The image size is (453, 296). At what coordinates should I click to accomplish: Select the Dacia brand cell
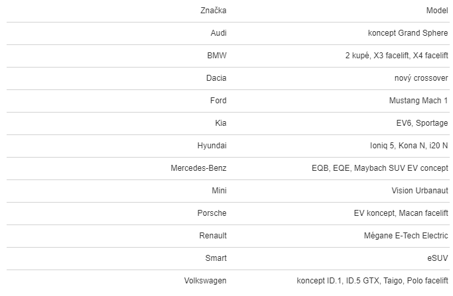[x=216, y=78]
